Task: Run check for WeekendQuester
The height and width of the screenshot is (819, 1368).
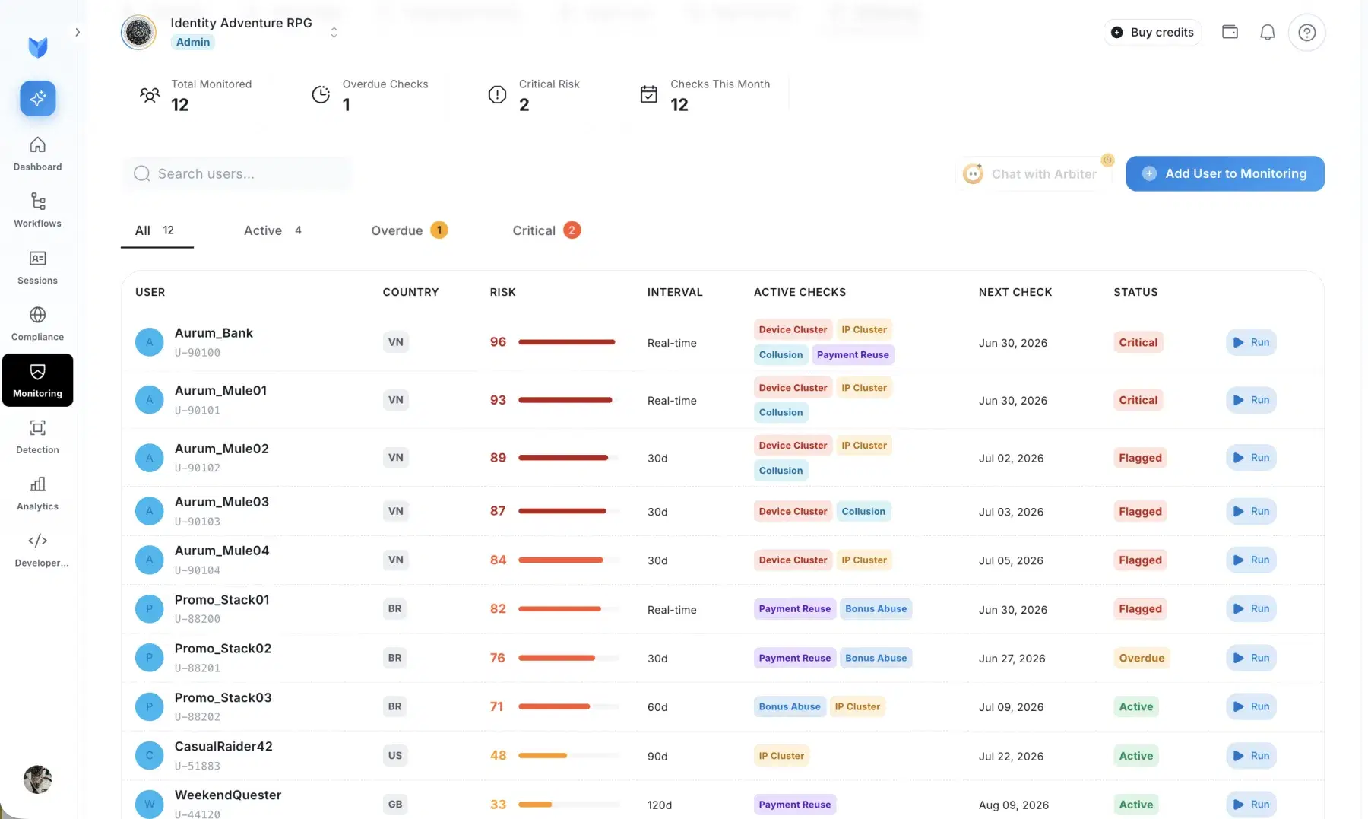Action: pos(1251,805)
